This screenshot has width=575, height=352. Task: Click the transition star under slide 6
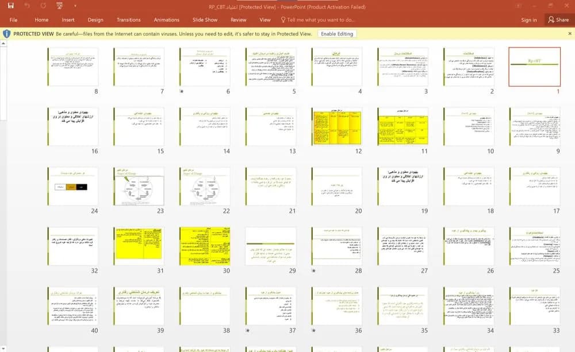(x=182, y=91)
